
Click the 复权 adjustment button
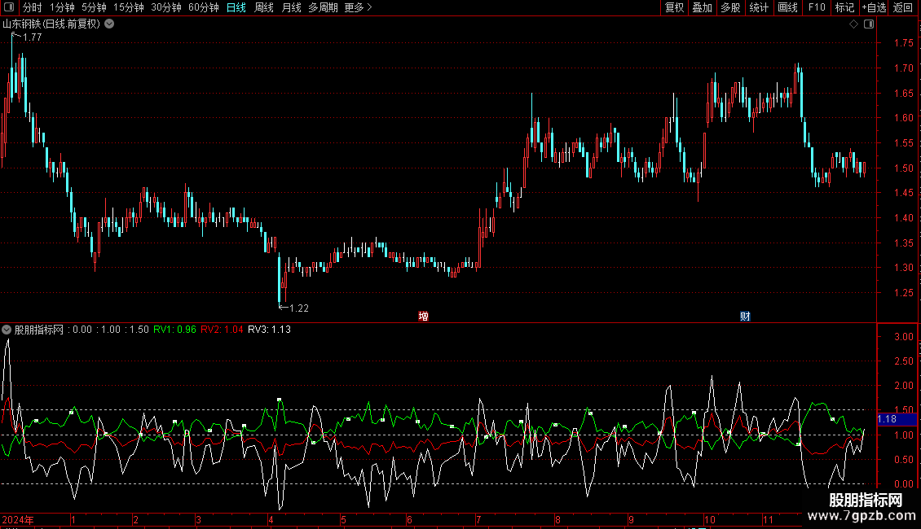pos(674,7)
